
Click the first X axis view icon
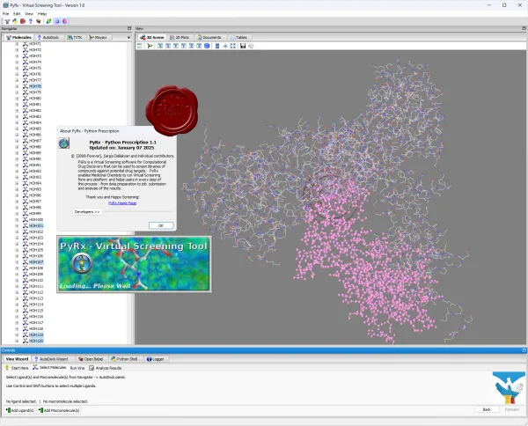(160, 46)
